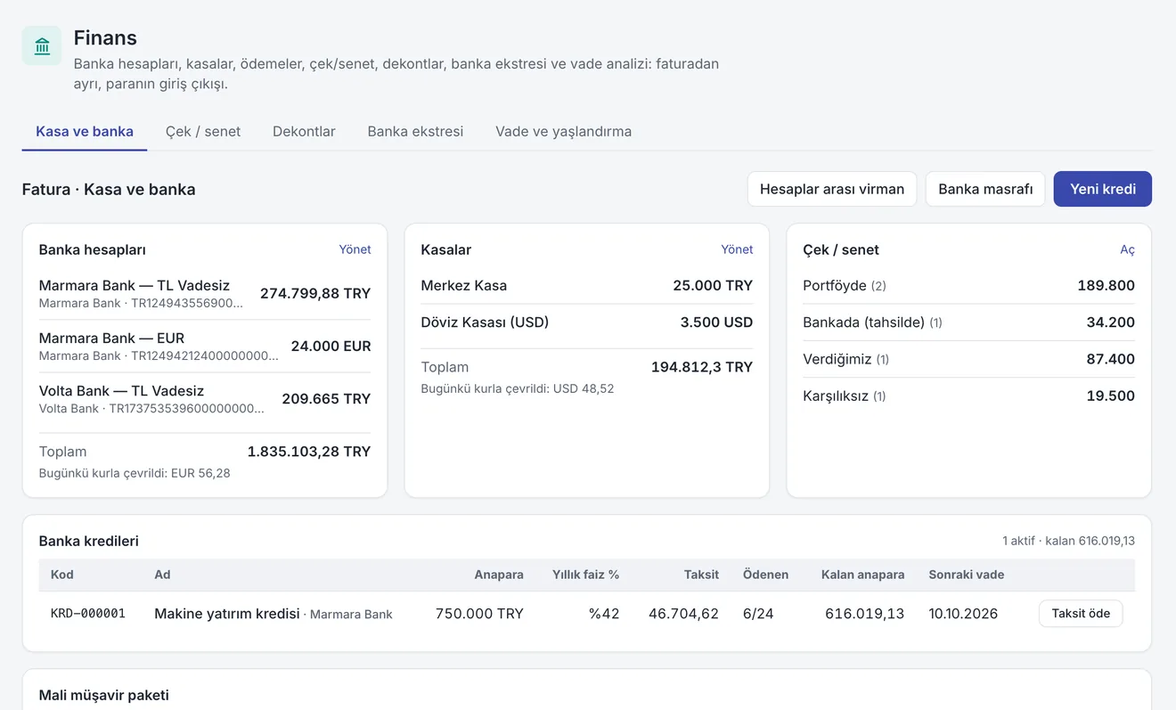Click the Anapara column header
1176x710 pixels.
tap(499, 575)
